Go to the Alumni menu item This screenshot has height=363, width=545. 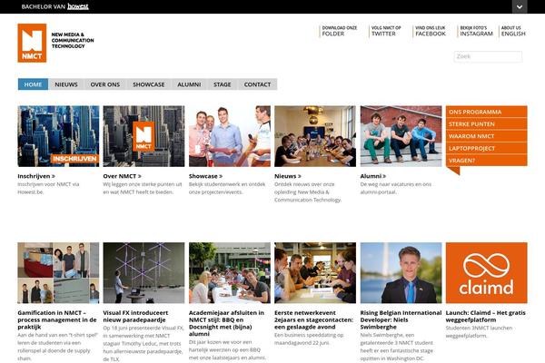tap(189, 84)
